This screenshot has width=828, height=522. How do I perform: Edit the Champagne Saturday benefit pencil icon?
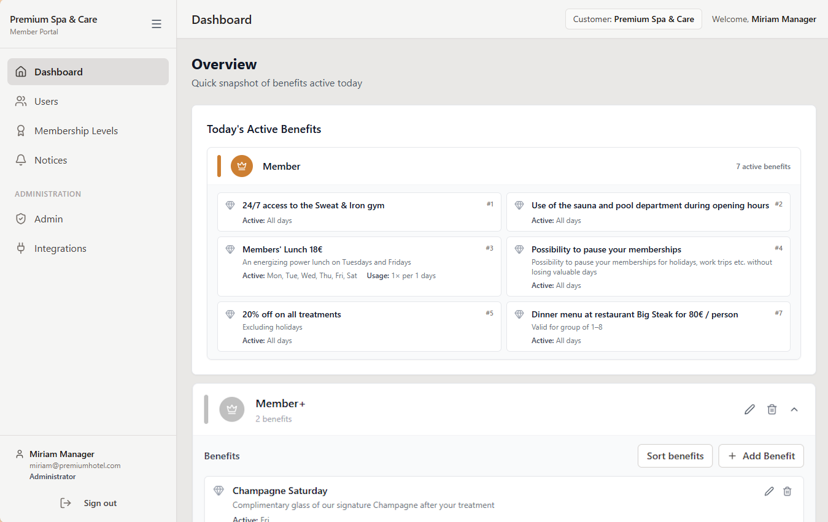(x=769, y=491)
